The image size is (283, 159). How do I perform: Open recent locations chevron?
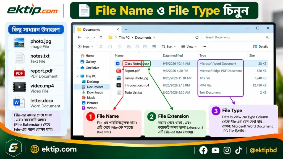coord(94,38)
